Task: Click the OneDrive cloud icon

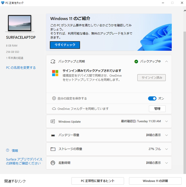Action: 54,109
